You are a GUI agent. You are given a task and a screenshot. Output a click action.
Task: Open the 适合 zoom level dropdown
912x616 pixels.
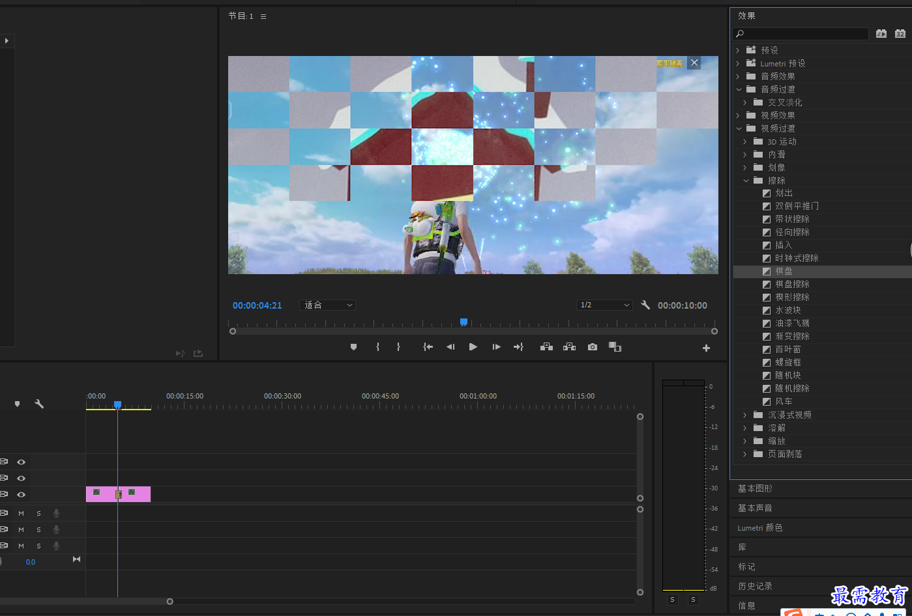pos(327,305)
